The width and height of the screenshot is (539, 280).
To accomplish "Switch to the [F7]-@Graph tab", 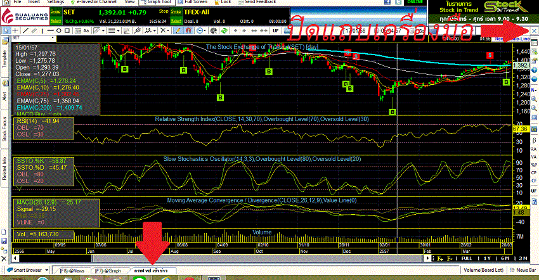I will [x=108, y=270].
